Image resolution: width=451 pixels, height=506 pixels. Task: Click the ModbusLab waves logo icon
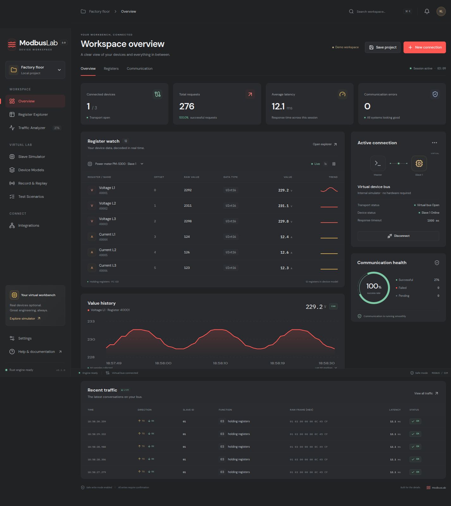coord(12,44)
